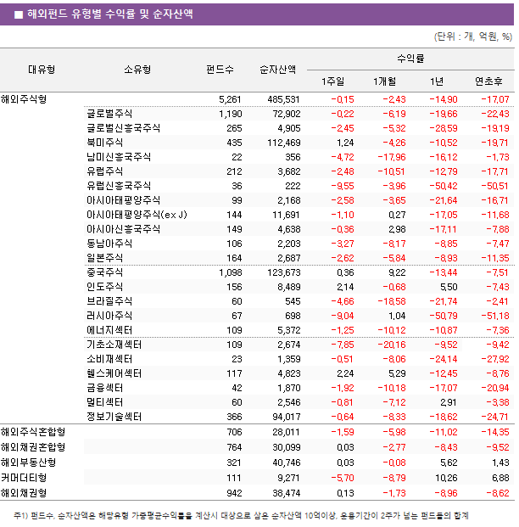Select the '글로벌주식' row label
The height and width of the screenshot is (527, 519).
[x=109, y=114]
